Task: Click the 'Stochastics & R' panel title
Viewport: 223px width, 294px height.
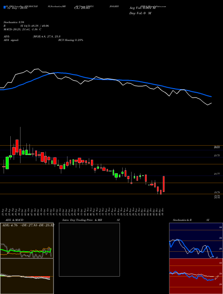Action: click(x=182, y=220)
